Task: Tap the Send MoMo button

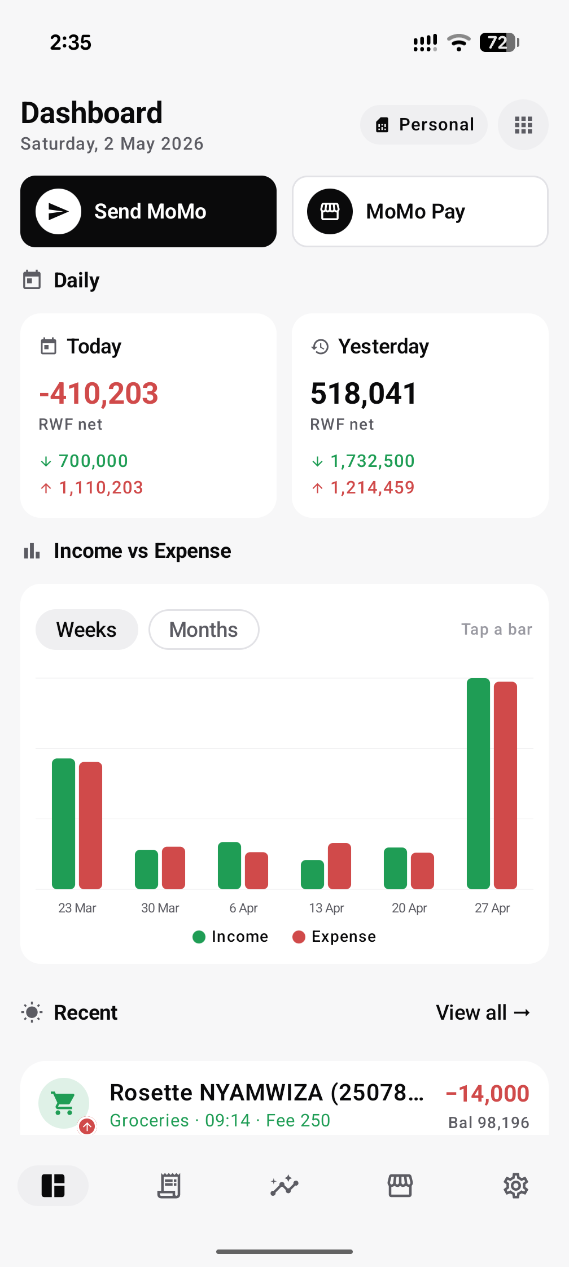Action: pyautogui.click(x=148, y=211)
